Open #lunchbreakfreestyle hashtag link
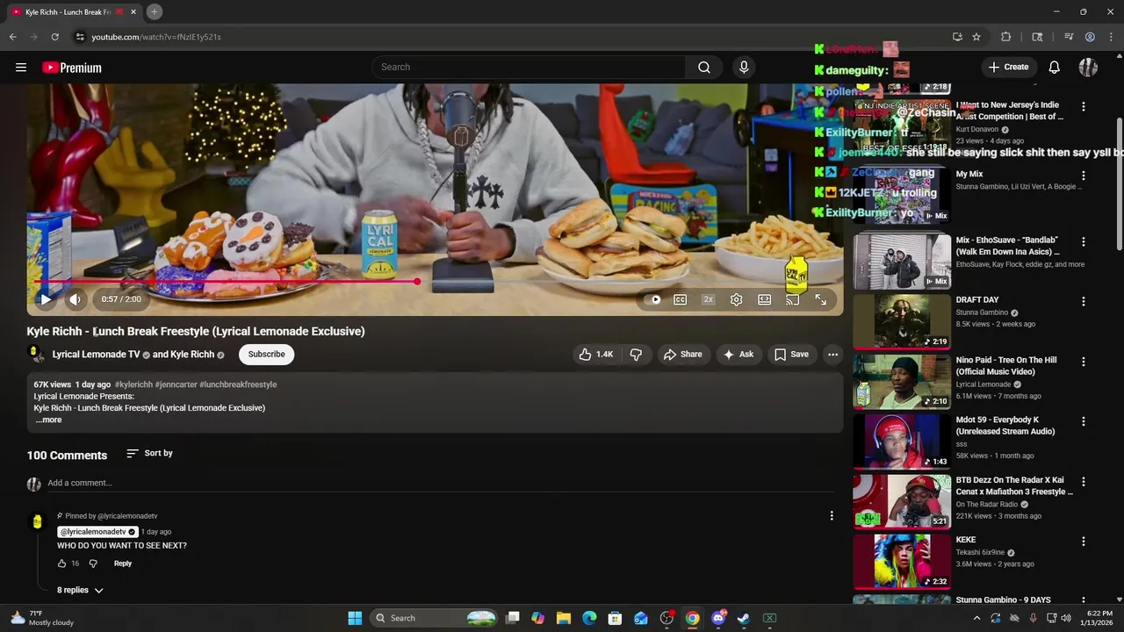 pos(238,384)
